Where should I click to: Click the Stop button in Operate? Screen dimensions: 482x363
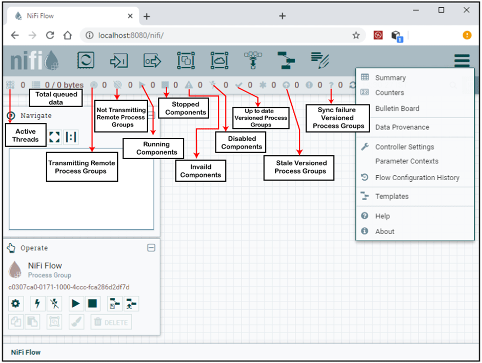click(x=92, y=304)
